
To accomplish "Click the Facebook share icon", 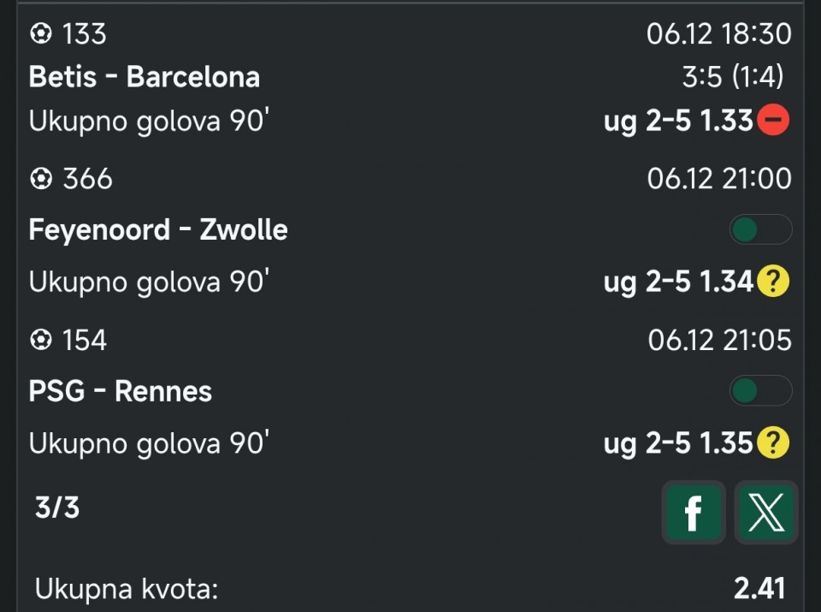I will (x=693, y=512).
